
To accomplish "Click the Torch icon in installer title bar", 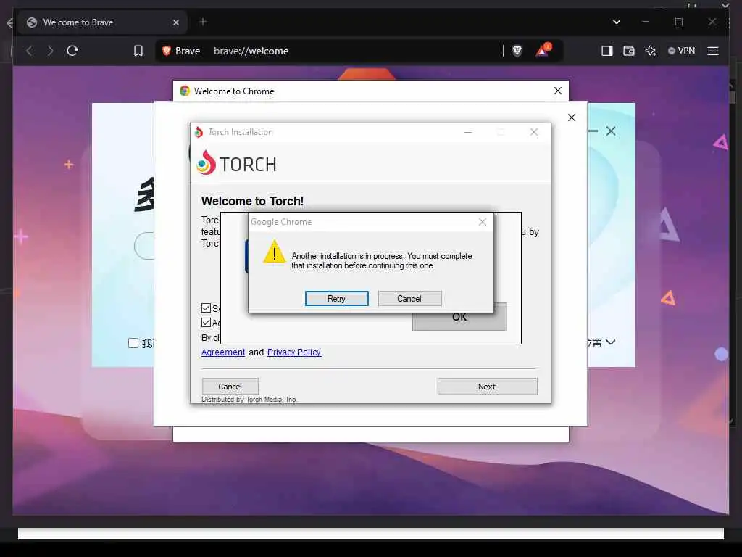I will 199,132.
